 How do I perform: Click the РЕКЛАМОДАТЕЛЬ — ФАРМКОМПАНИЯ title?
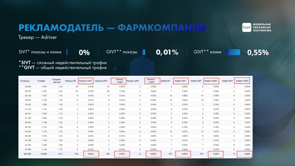(x=111, y=27)
